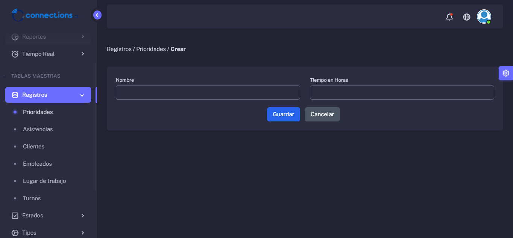Open the Clientes menu item
Viewport: 513px width, 238px height.
(33, 147)
